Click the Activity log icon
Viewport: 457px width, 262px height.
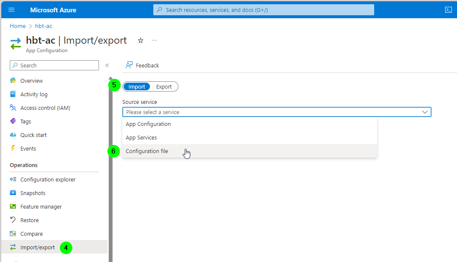(13, 94)
